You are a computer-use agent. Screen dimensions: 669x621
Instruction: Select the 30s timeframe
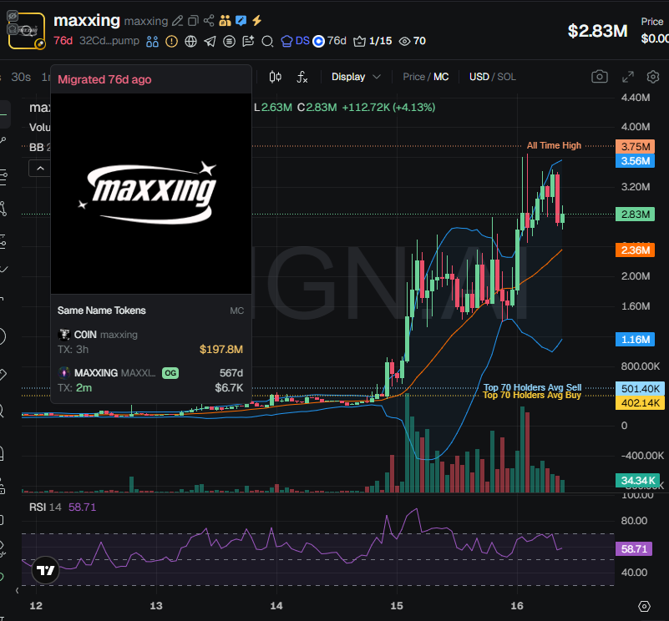coord(21,77)
